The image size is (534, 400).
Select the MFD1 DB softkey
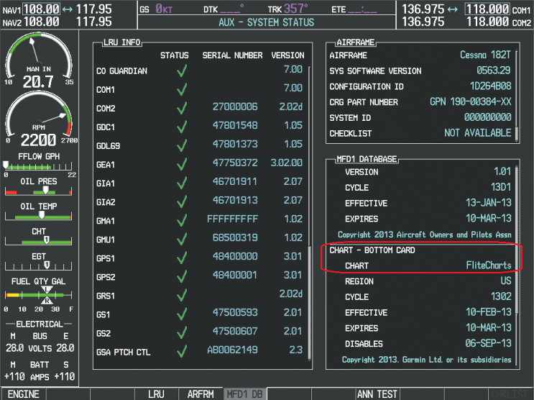[x=245, y=394]
